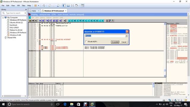Open the VMware VM menu
The height and width of the screenshot is (107, 190).
18,6
